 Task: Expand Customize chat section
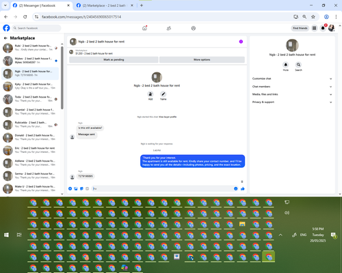coord(292,78)
